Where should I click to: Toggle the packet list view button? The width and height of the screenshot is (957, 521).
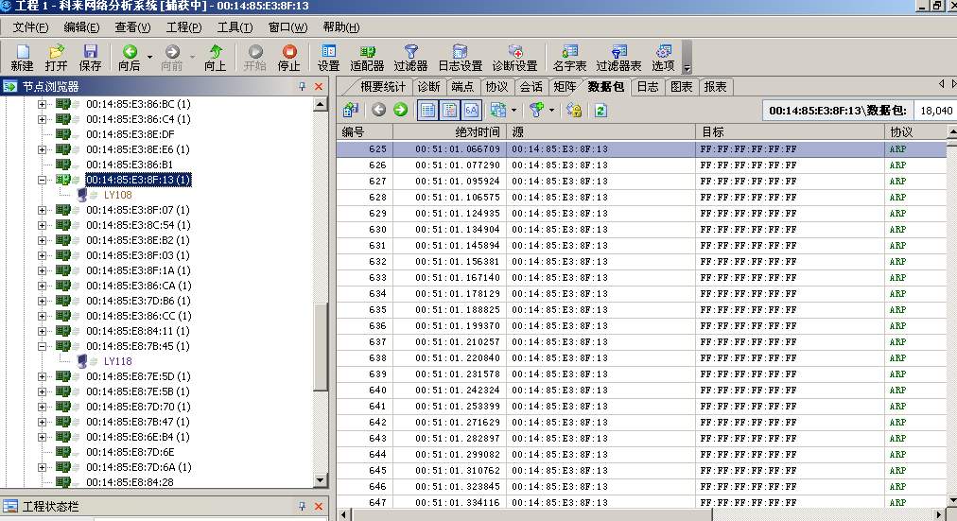(427, 110)
